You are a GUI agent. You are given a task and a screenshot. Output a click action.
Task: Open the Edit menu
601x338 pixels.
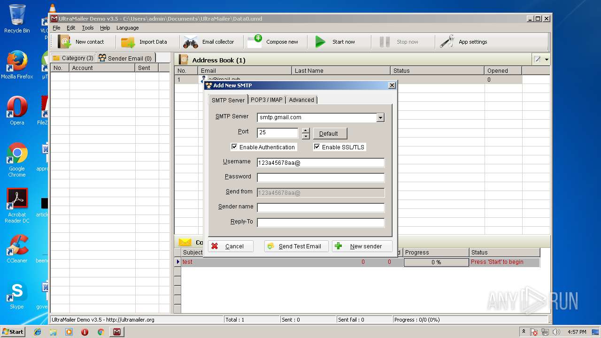pos(71,28)
